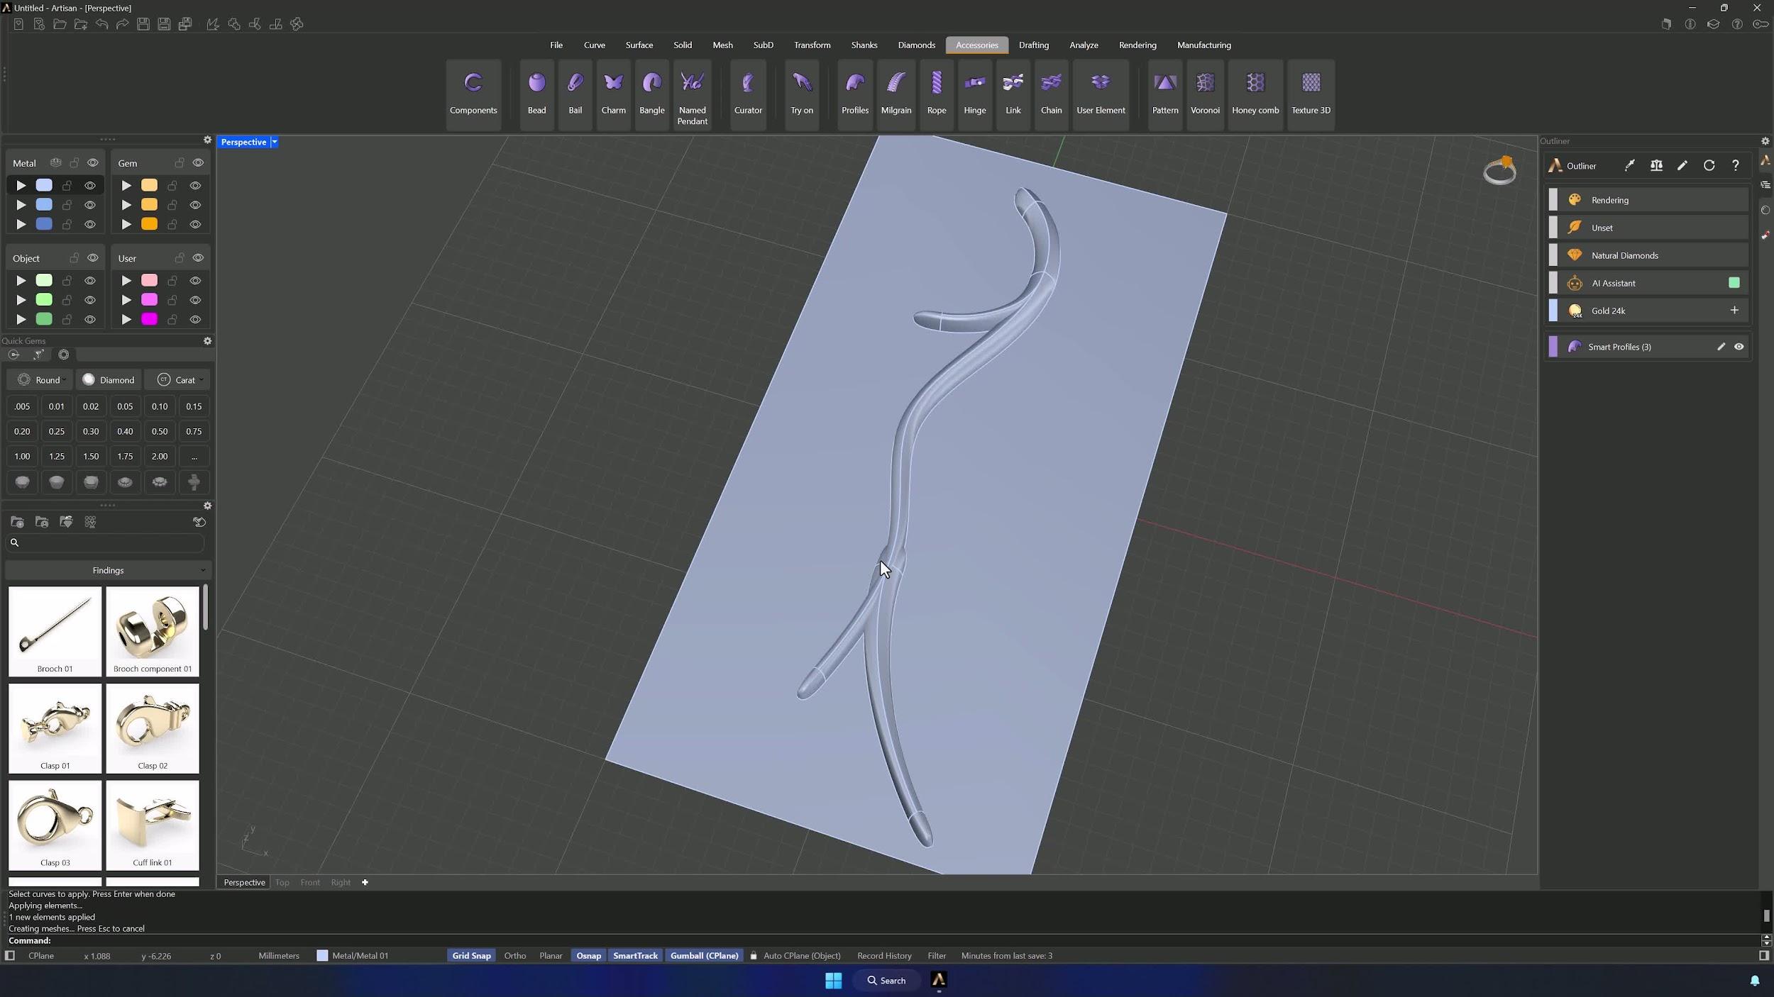The image size is (1774, 997).
Task: Select the Link tool
Action: (x=1013, y=94)
